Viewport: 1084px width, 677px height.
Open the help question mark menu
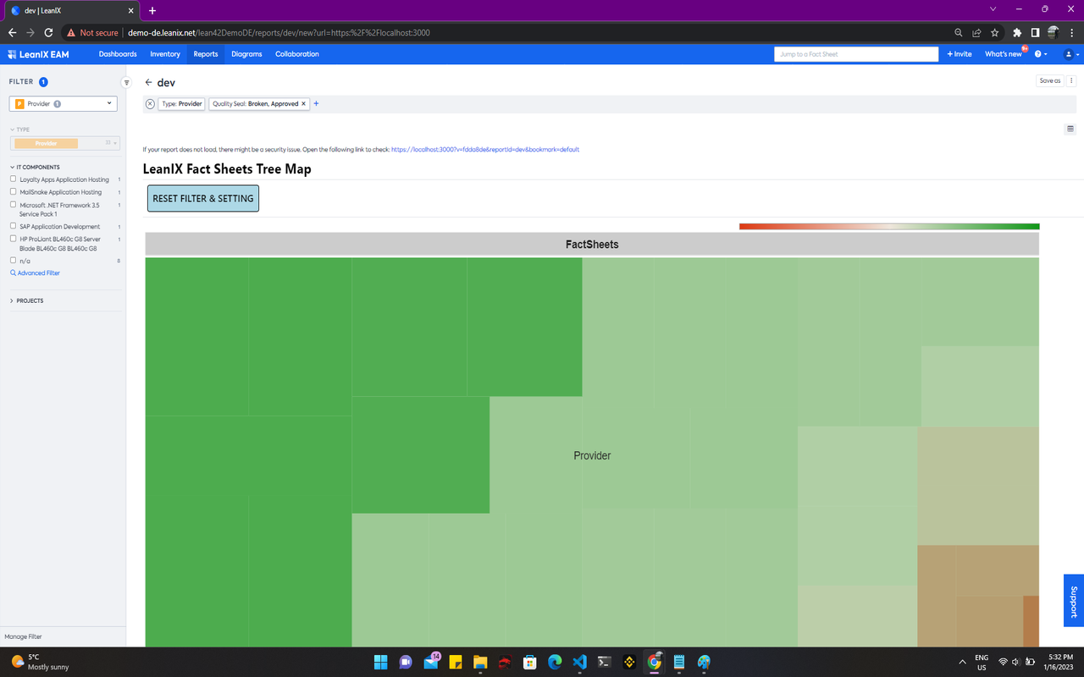point(1041,54)
